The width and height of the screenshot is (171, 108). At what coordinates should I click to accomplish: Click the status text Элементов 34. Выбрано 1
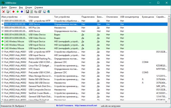coord(13,106)
